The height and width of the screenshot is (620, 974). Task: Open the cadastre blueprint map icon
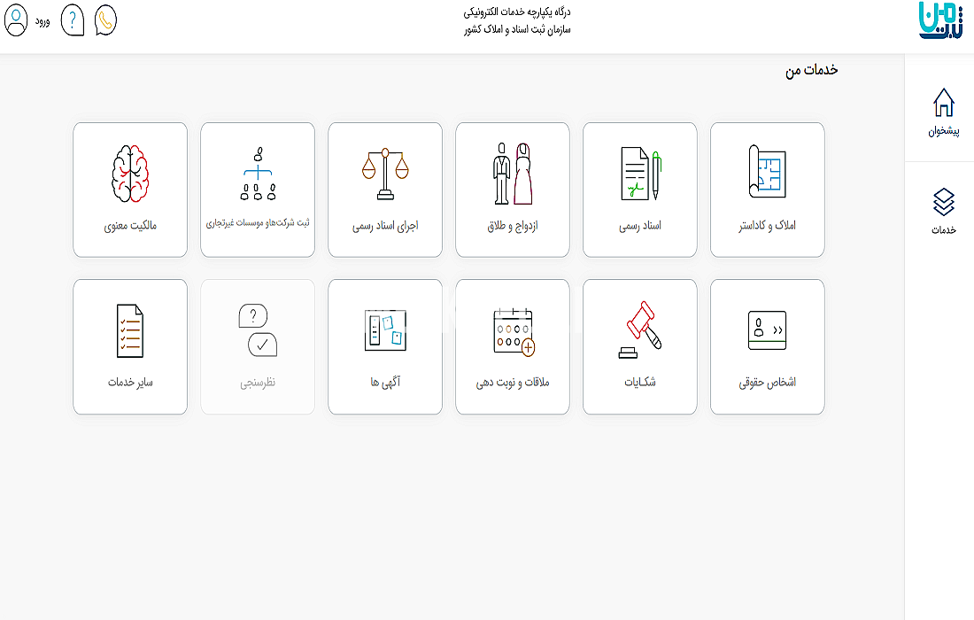pos(767,172)
